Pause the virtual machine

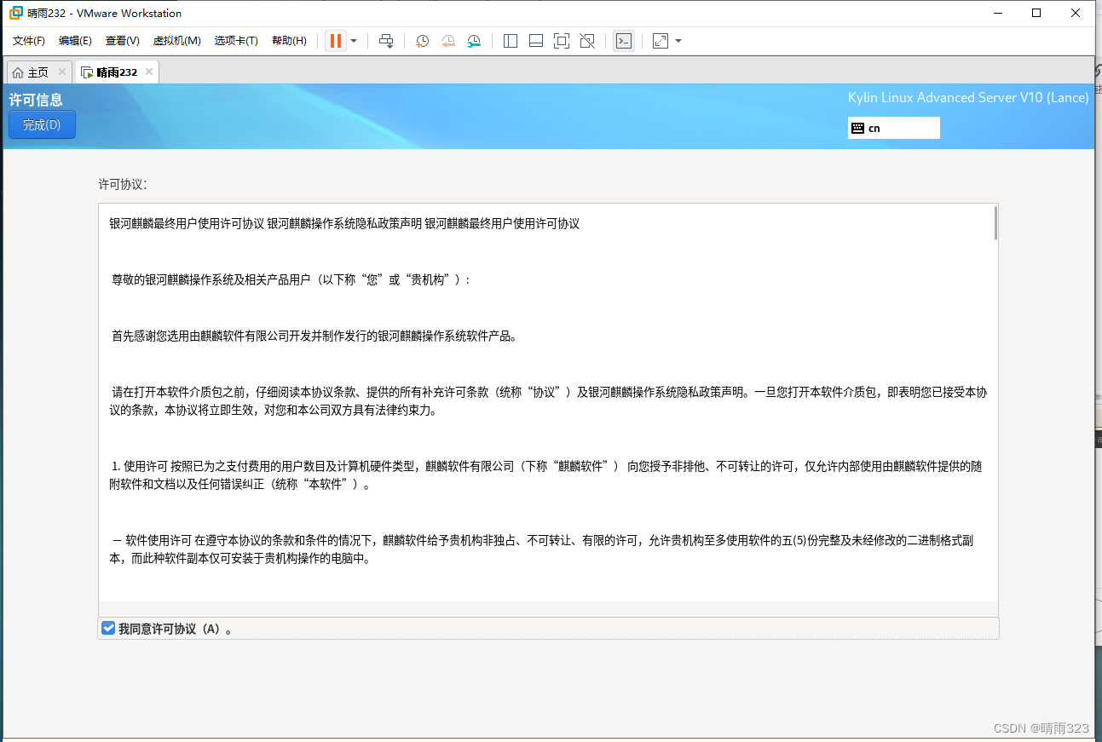coord(336,41)
